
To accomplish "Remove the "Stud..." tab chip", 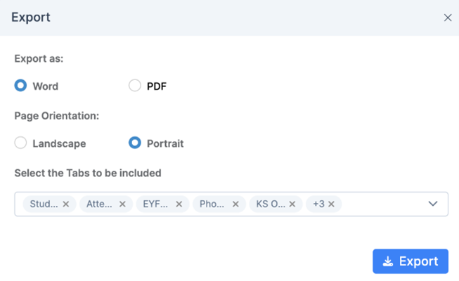I will [x=66, y=204].
